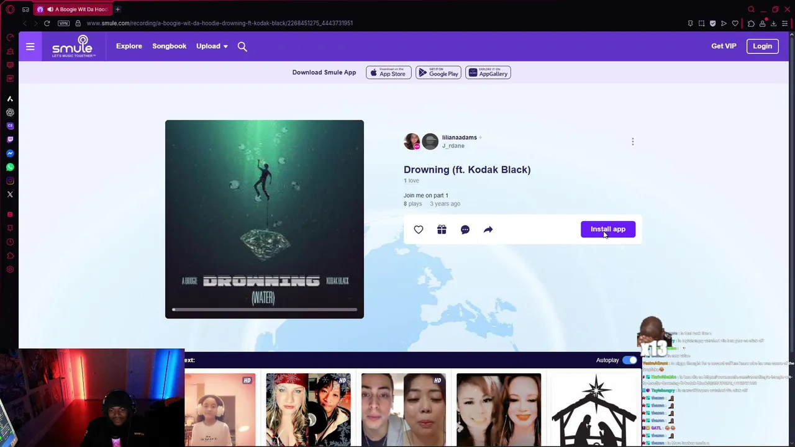Expand the Upload dropdown

212,47
